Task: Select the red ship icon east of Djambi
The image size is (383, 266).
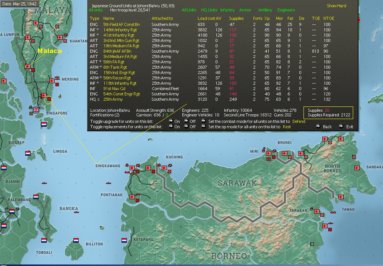Action: 44,183
